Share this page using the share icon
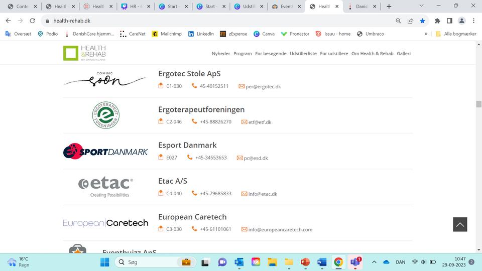482x271 pixels. pyautogui.click(x=410, y=21)
